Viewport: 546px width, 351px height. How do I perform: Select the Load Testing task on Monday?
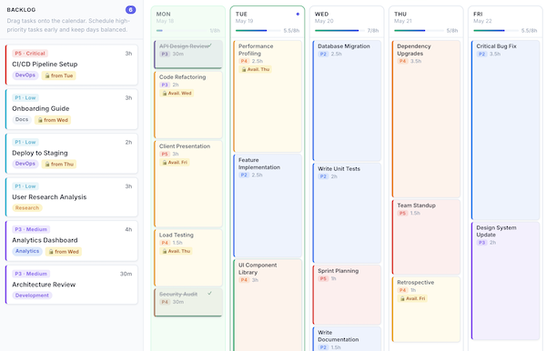click(x=188, y=257)
